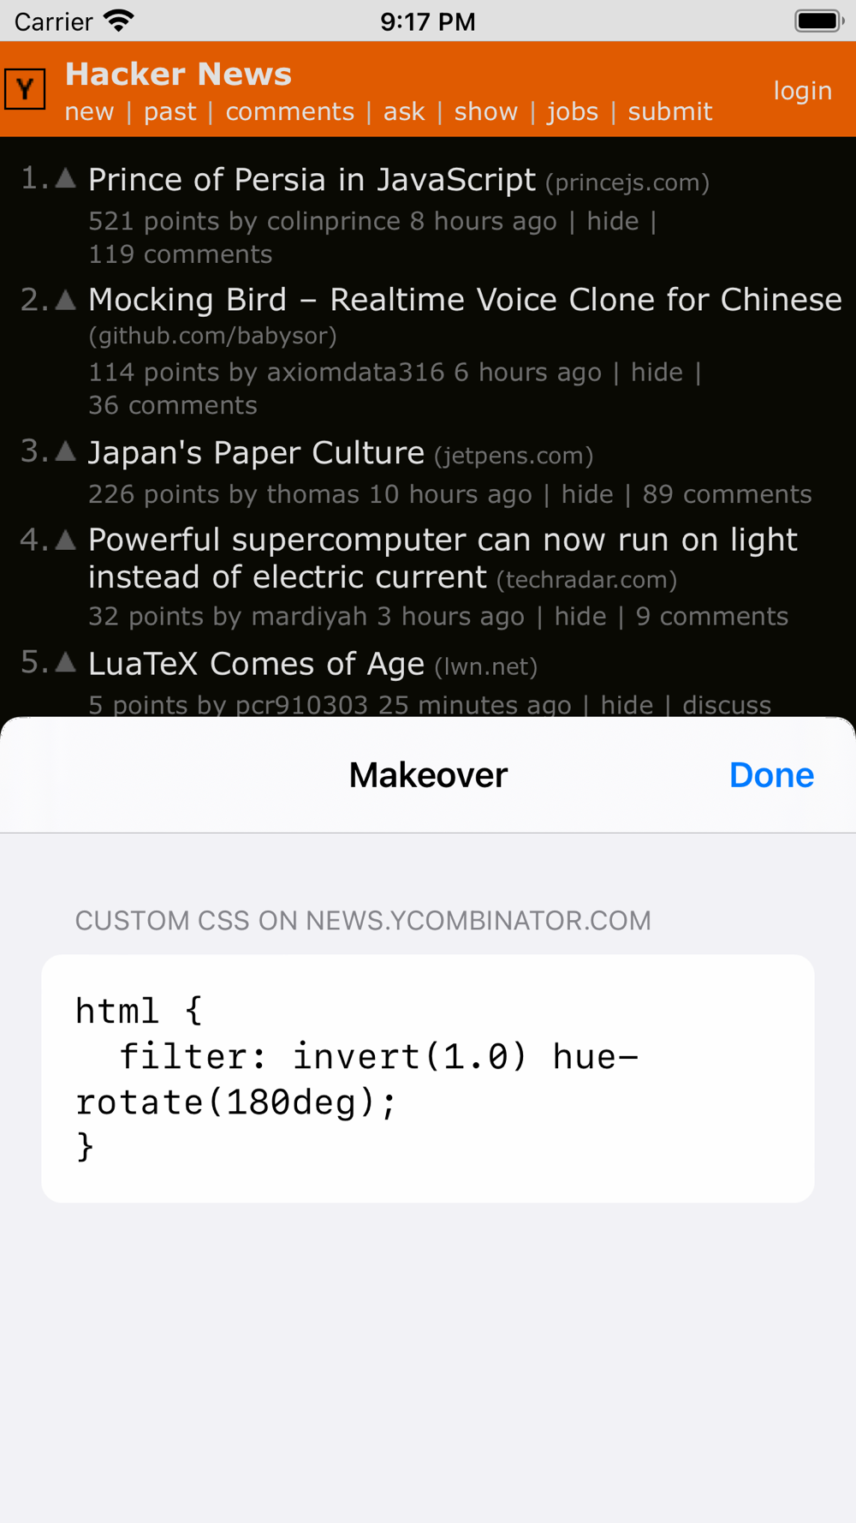
Task: Upvote the Mocking Bird story
Action: [66, 299]
